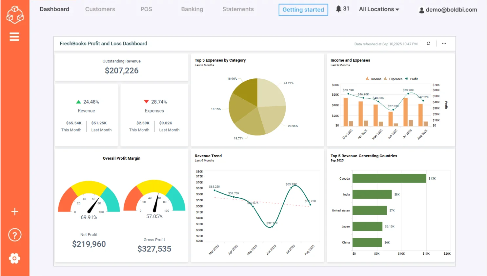The height and width of the screenshot is (276, 487).
Task: Open the help question mark icon
Action: click(x=15, y=235)
